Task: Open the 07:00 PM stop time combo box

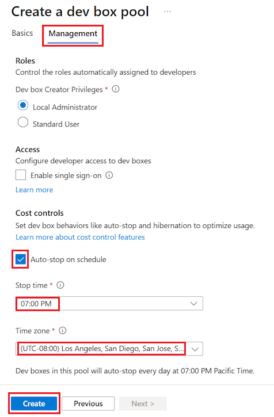Action: [109, 304]
